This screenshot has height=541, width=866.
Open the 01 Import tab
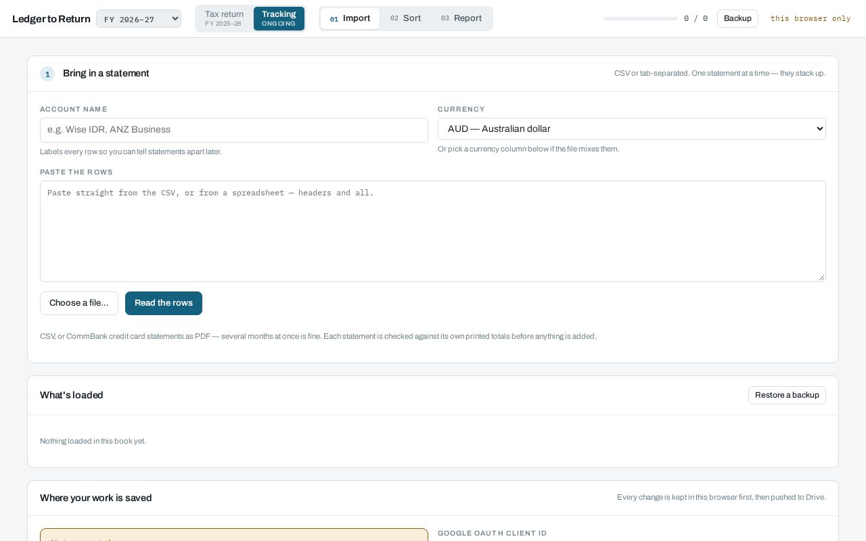pos(350,18)
